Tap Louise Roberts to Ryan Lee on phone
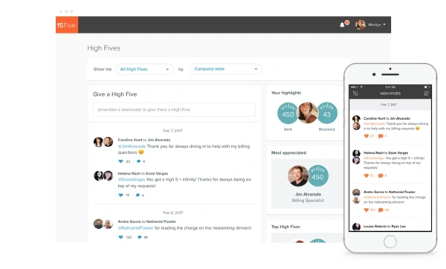The image size is (446, 269). coord(384,227)
